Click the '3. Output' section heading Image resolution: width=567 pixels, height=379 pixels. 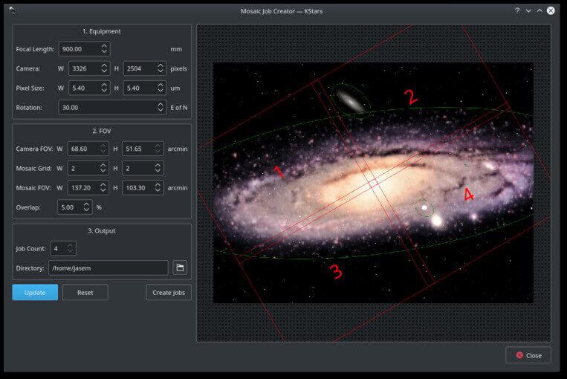pyautogui.click(x=102, y=230)
